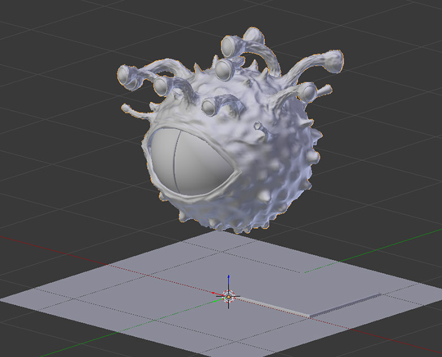The width and height of the screenshot is (442, 357).
Task: Click the 3D cursor on the ground plane
Action: click(x=229, y=296)
